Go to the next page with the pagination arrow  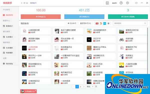(x=84, y=87)
